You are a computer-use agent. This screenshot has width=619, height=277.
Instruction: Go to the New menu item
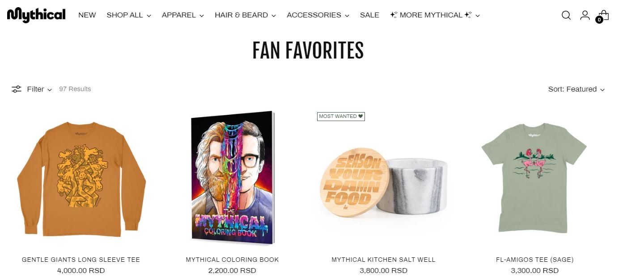[x=87, y=15]
